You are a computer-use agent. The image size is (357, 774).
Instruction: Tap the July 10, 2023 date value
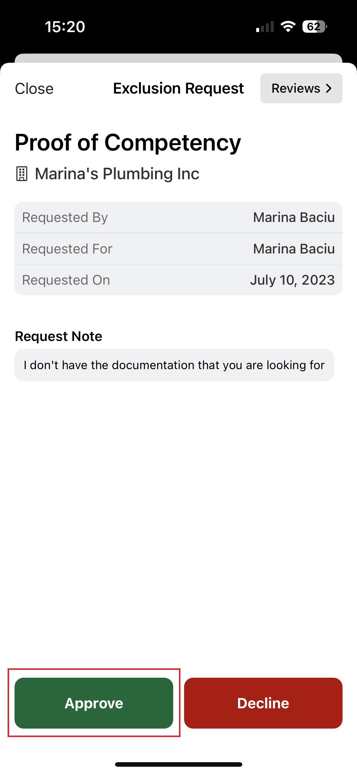[x=292, y=280]
